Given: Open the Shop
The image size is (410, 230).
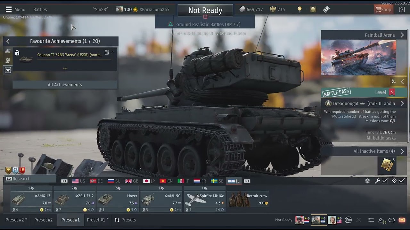Looking at the screenshot, I should [383, 10].
